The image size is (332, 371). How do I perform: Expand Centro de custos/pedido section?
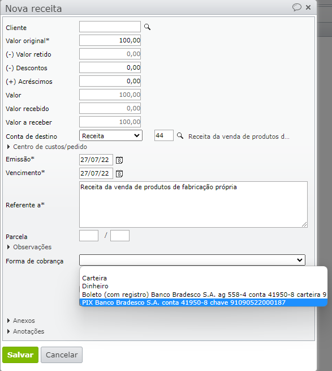[47, 147]
